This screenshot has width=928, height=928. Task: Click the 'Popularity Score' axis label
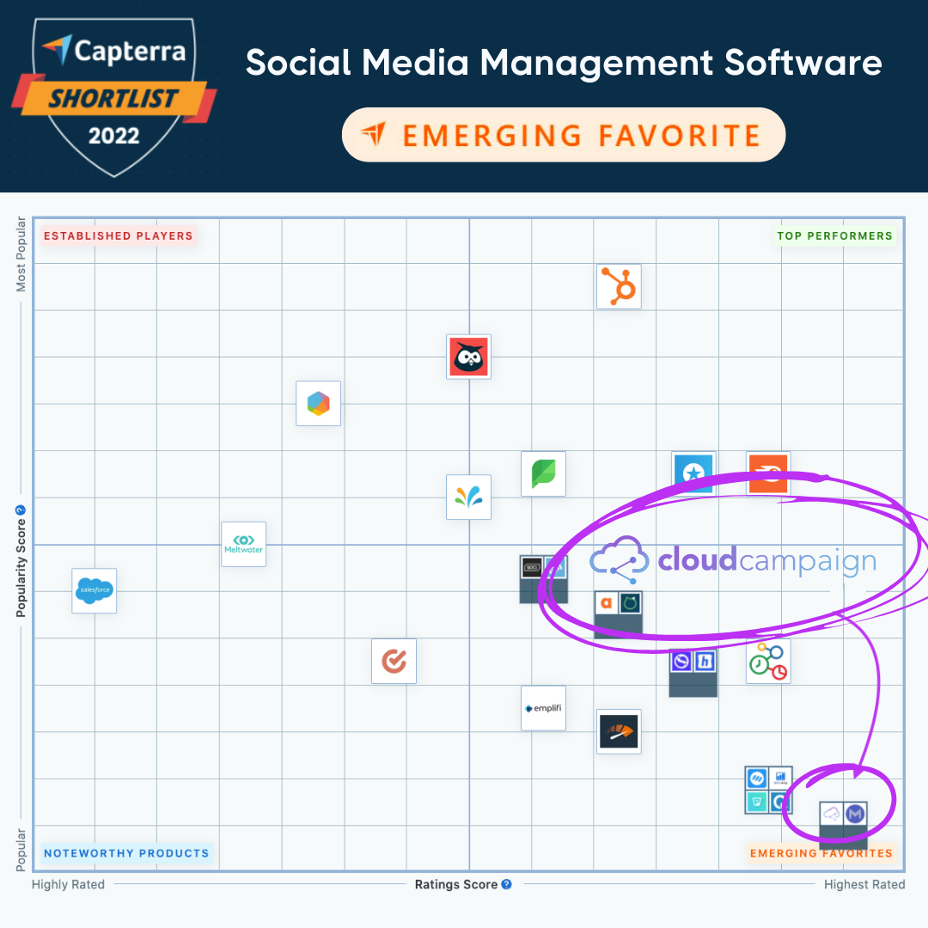(21, 568)
